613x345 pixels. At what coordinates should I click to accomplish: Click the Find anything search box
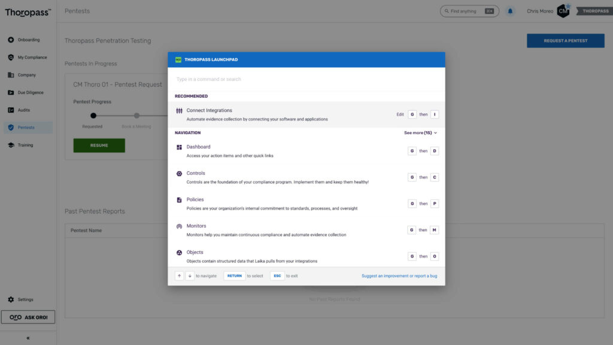tap(469, 11)
